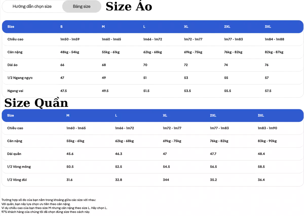Select shoulder width value '47.5'
Viewport: 304px width, 216px height.
(x=64, y=91)
